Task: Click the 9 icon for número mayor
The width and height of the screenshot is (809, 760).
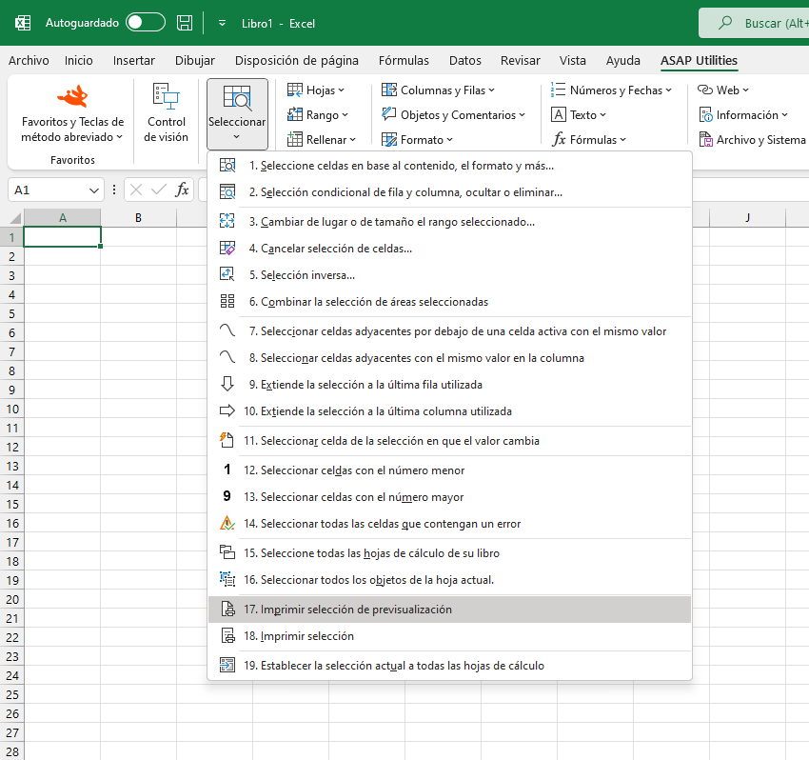Action: click(x=227, y=496)
